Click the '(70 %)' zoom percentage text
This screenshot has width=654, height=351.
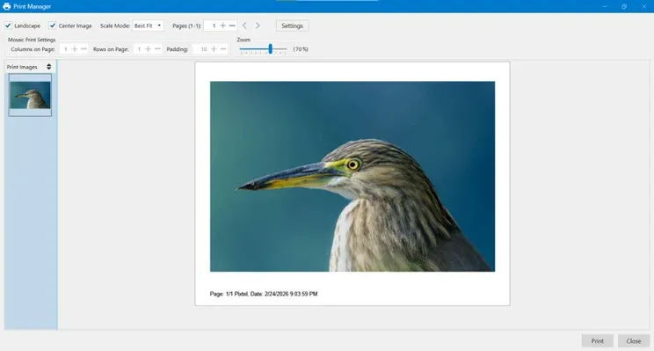(301, 49)
